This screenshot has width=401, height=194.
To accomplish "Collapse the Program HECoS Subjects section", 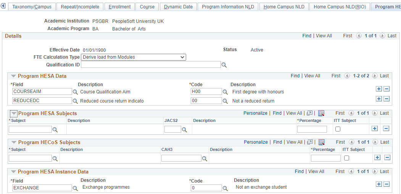I will 14,143.
